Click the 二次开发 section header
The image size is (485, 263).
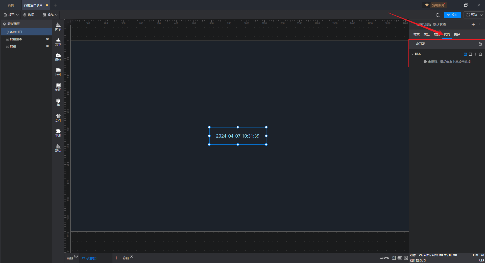point(447,44)
